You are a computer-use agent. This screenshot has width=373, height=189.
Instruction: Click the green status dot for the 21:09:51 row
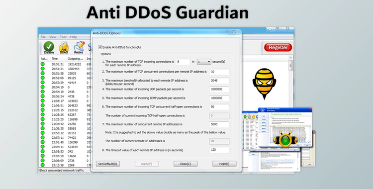click(x=43, y=105)
